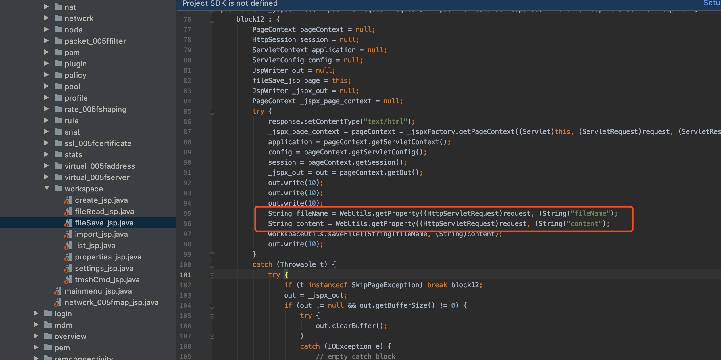Toggle fold marker at line 76

tap(212, 20)
